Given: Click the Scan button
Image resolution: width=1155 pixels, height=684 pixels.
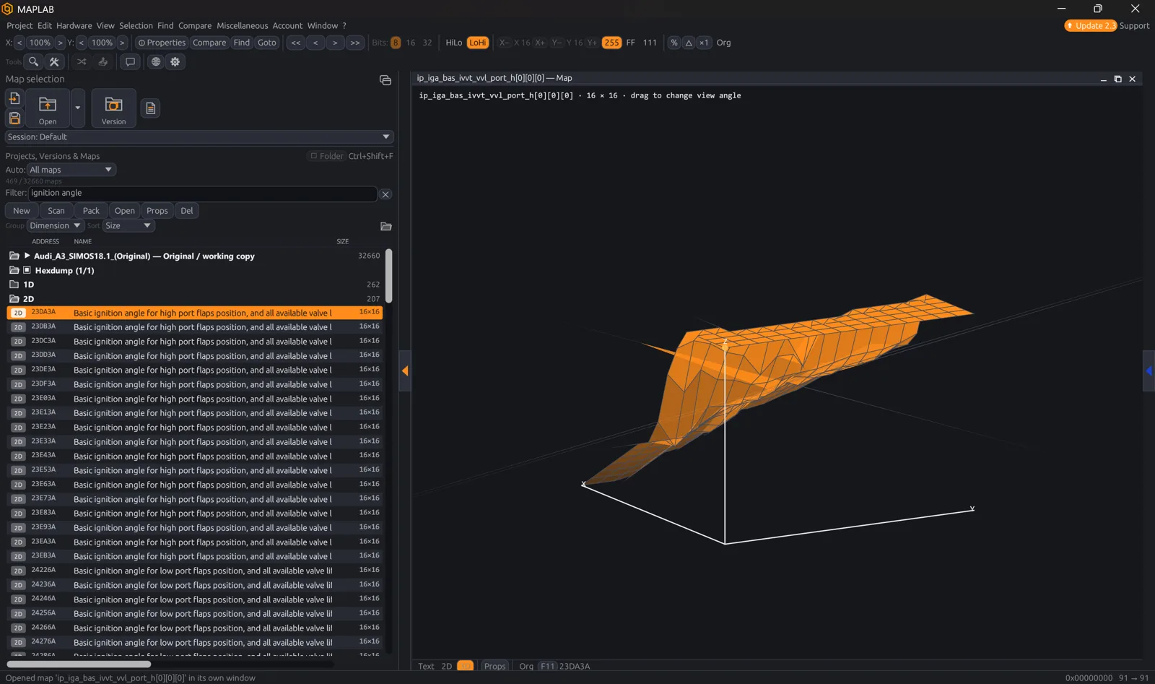Looking at the screenshot, I should (x=56, y=211).
